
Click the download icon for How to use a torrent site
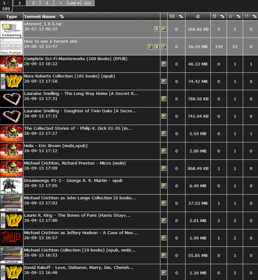coord(164,47)
